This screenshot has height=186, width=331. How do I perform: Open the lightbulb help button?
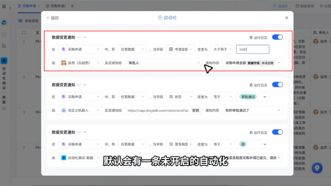pyautogui.click(x=317, y=168)
